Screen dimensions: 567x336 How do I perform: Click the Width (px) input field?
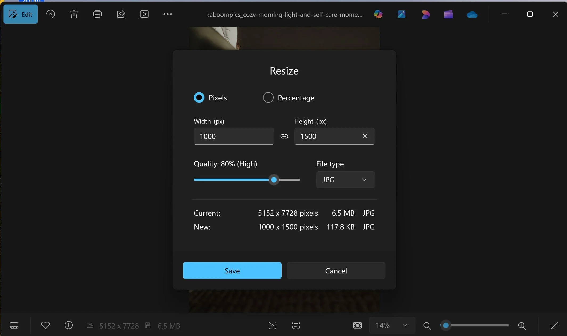[234, 136]
